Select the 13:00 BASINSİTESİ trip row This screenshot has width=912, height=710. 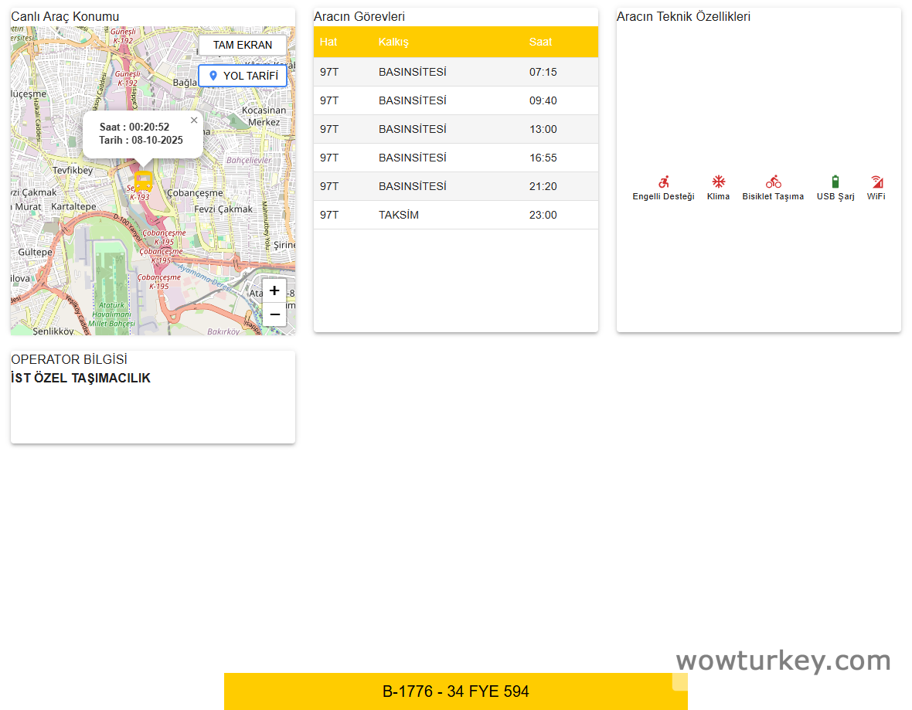(x=455, y=129)
